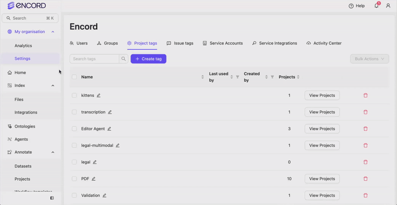Edit the legal tag name

tap(95, 162)
